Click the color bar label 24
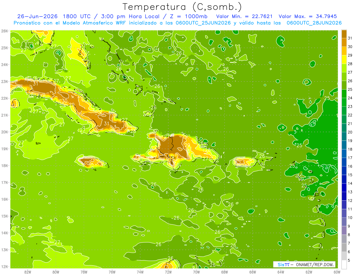Viewport: 358px width, 276px height. click(x=350, y=98)
